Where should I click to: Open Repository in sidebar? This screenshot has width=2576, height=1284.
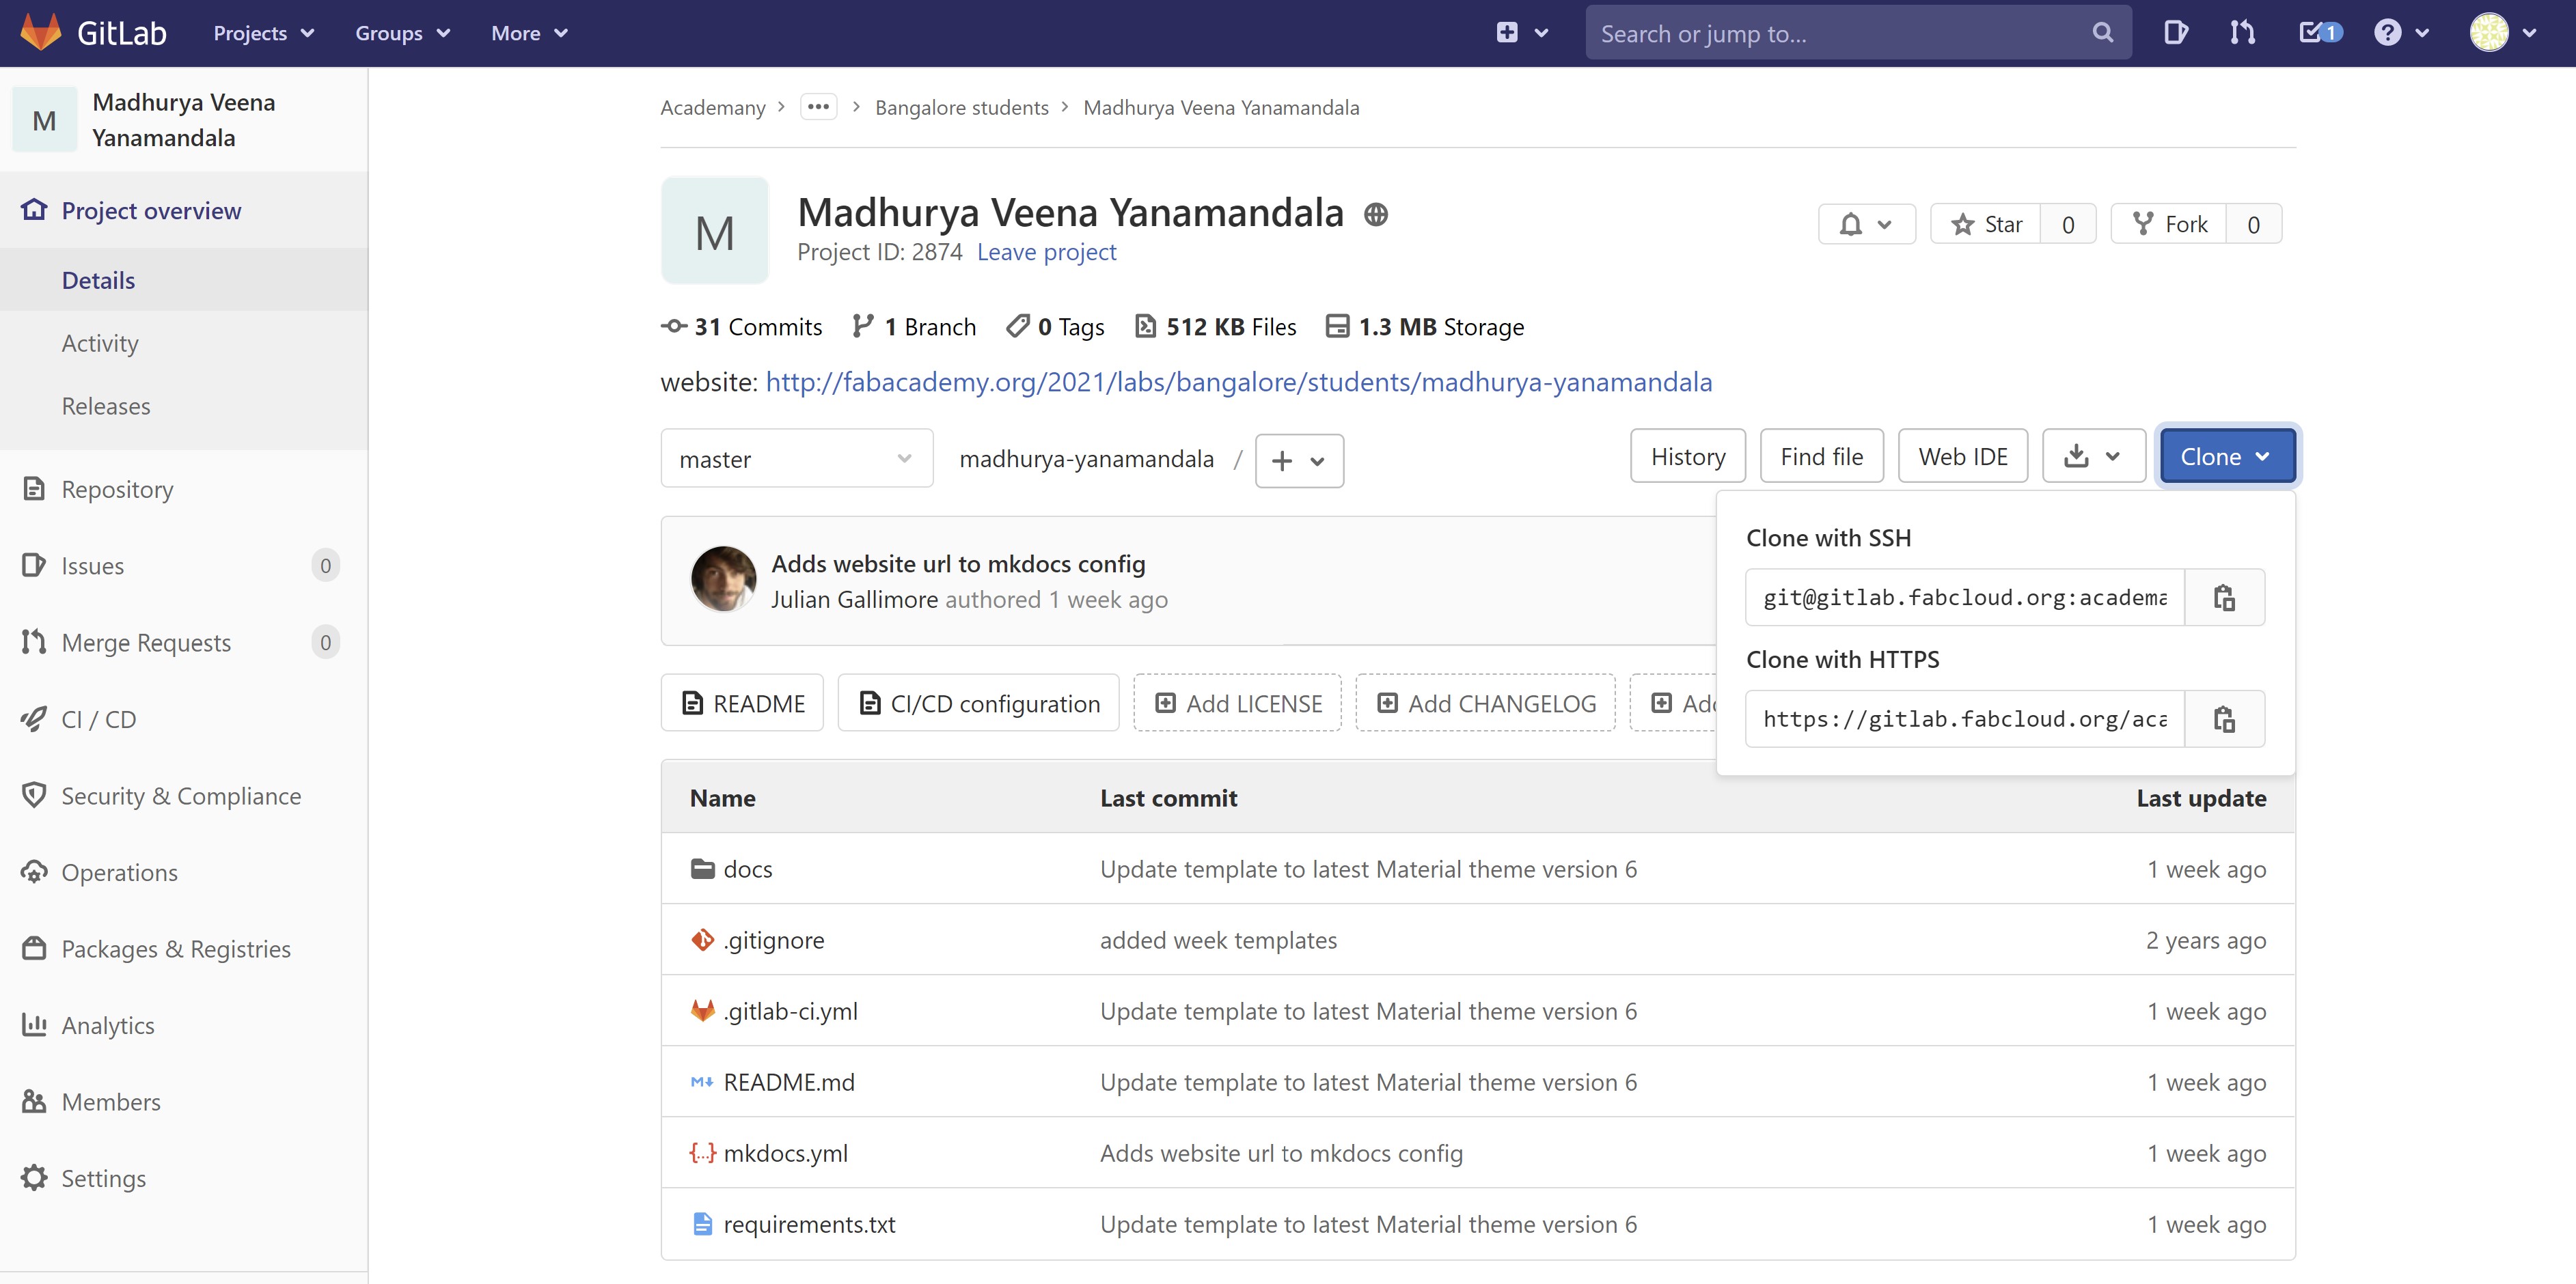coord(184,488)
